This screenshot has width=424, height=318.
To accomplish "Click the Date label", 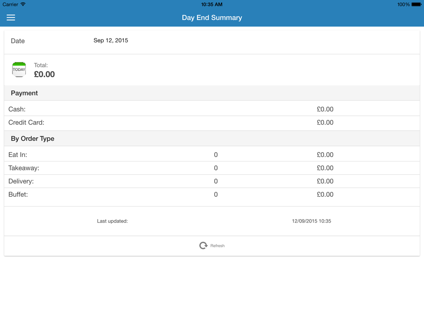I will tap(18, 41).
